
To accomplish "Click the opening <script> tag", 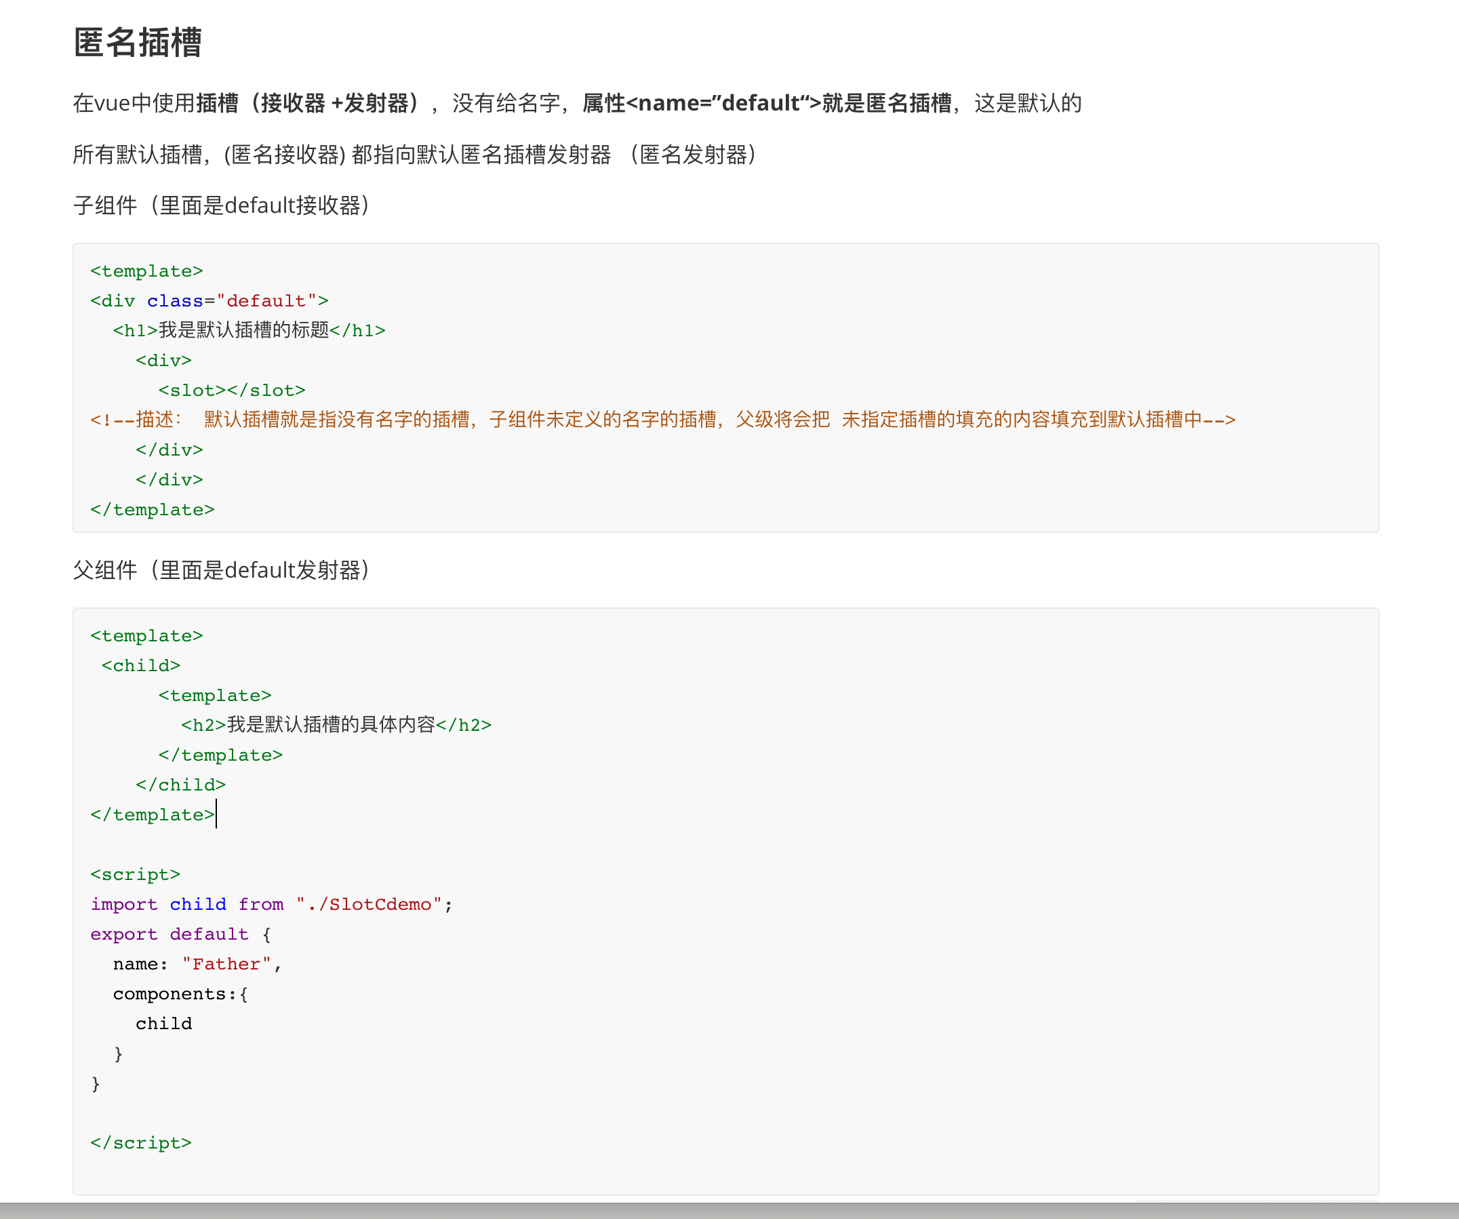I will point(136,875).
